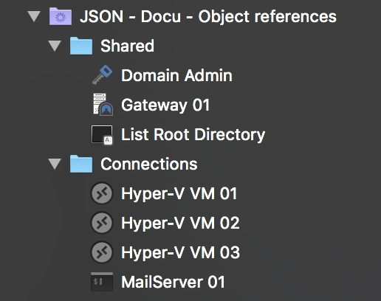Click the Connections blue folder icon

click(81, 164)
